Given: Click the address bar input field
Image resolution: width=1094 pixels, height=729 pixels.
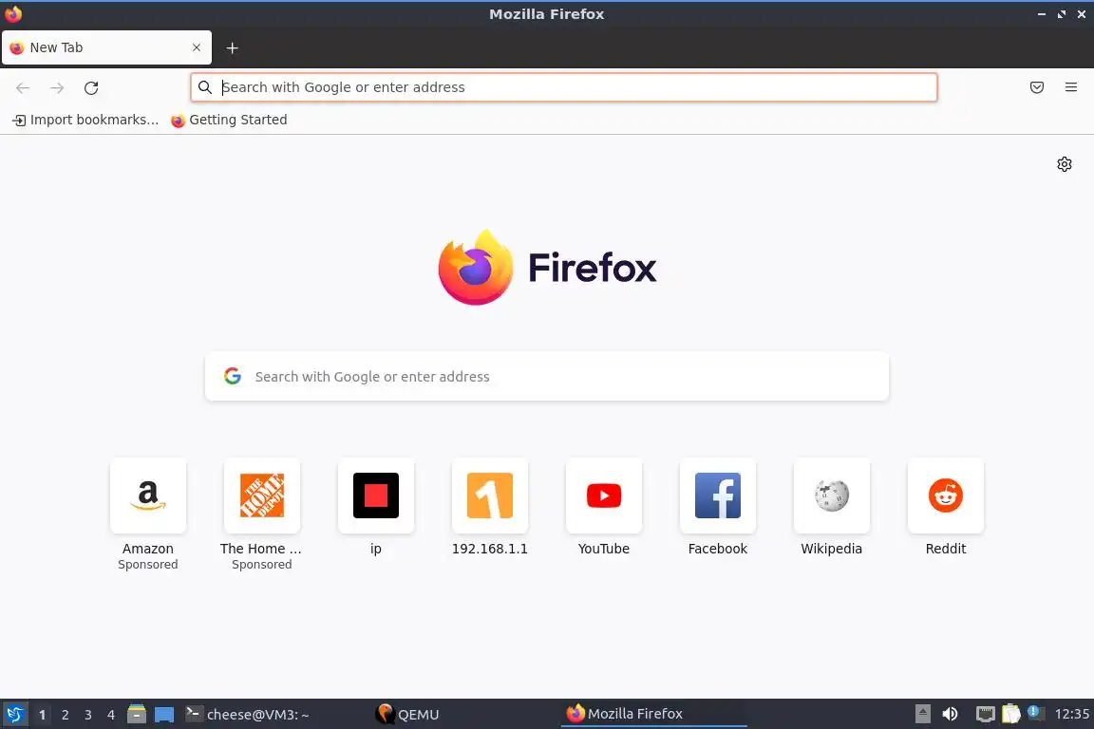Looking at the screenshot, I should click(x=564, y=87).
